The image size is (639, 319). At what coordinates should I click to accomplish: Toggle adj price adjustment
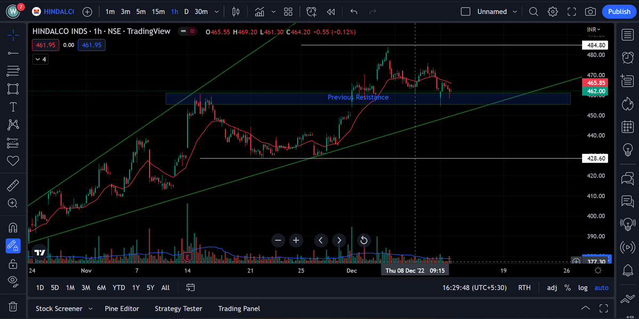click(x=552, y=288)
